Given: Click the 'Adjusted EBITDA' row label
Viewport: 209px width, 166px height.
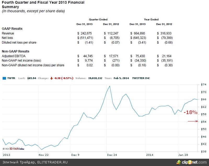Looking at the screenshot, I should point(14,56).
